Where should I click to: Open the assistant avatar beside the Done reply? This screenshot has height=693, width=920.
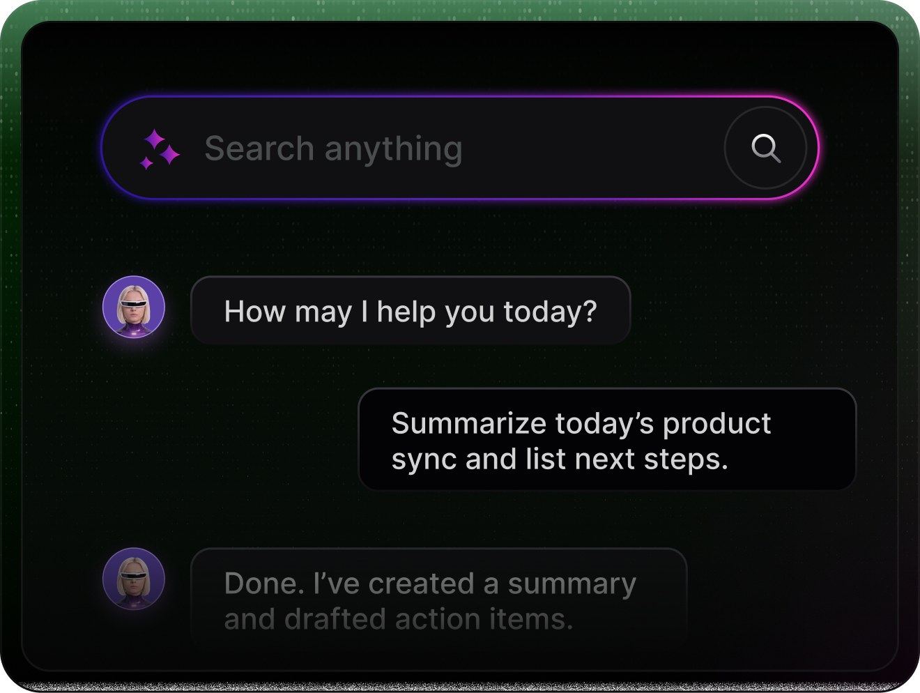(x=134, y=579)
